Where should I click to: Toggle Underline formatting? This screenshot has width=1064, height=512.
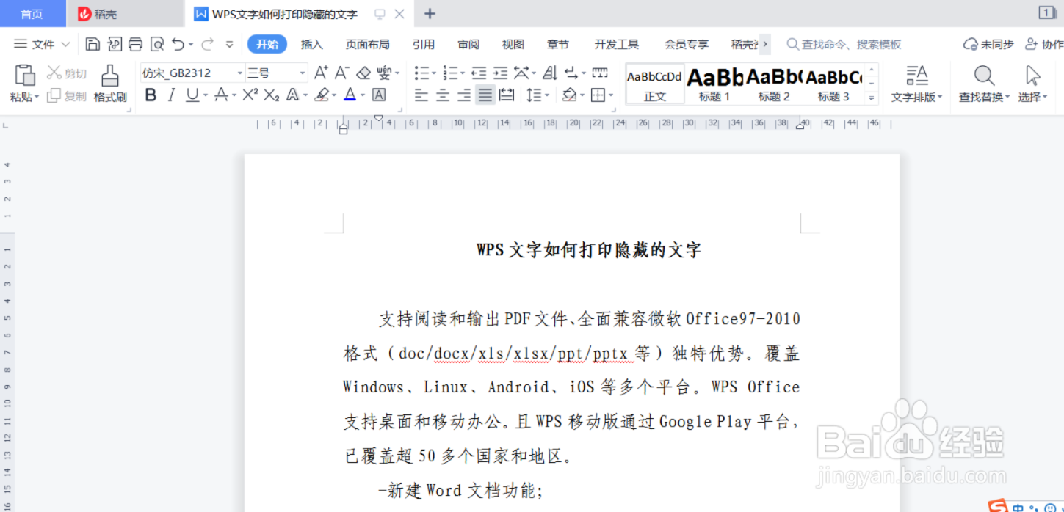pos(192,95)
